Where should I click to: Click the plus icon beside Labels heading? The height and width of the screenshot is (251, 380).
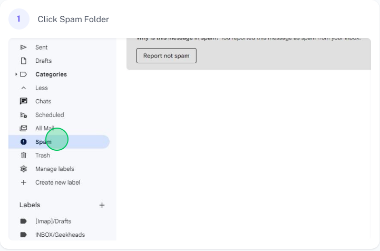click(102, 205)
